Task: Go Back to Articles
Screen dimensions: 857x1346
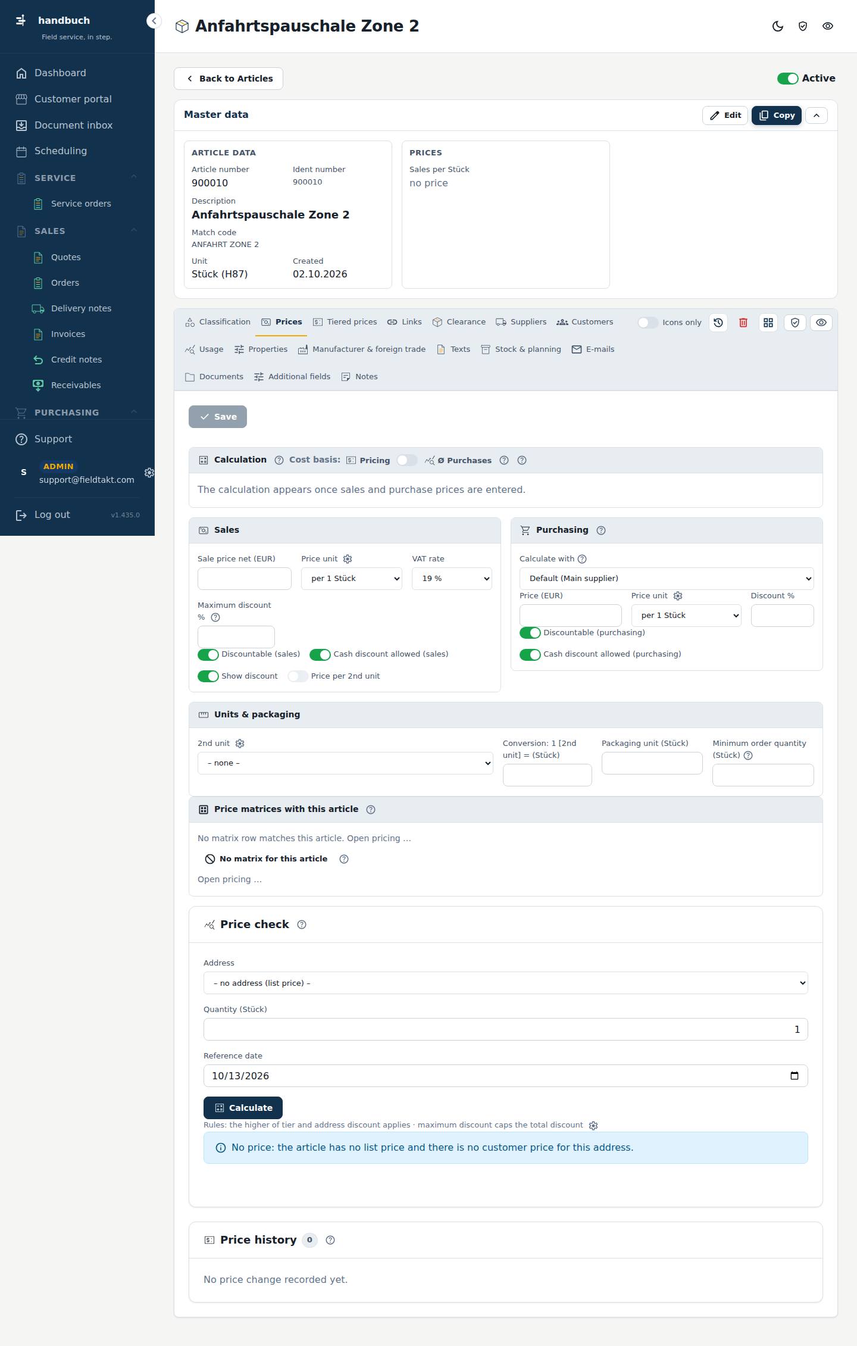Action: 229,79
